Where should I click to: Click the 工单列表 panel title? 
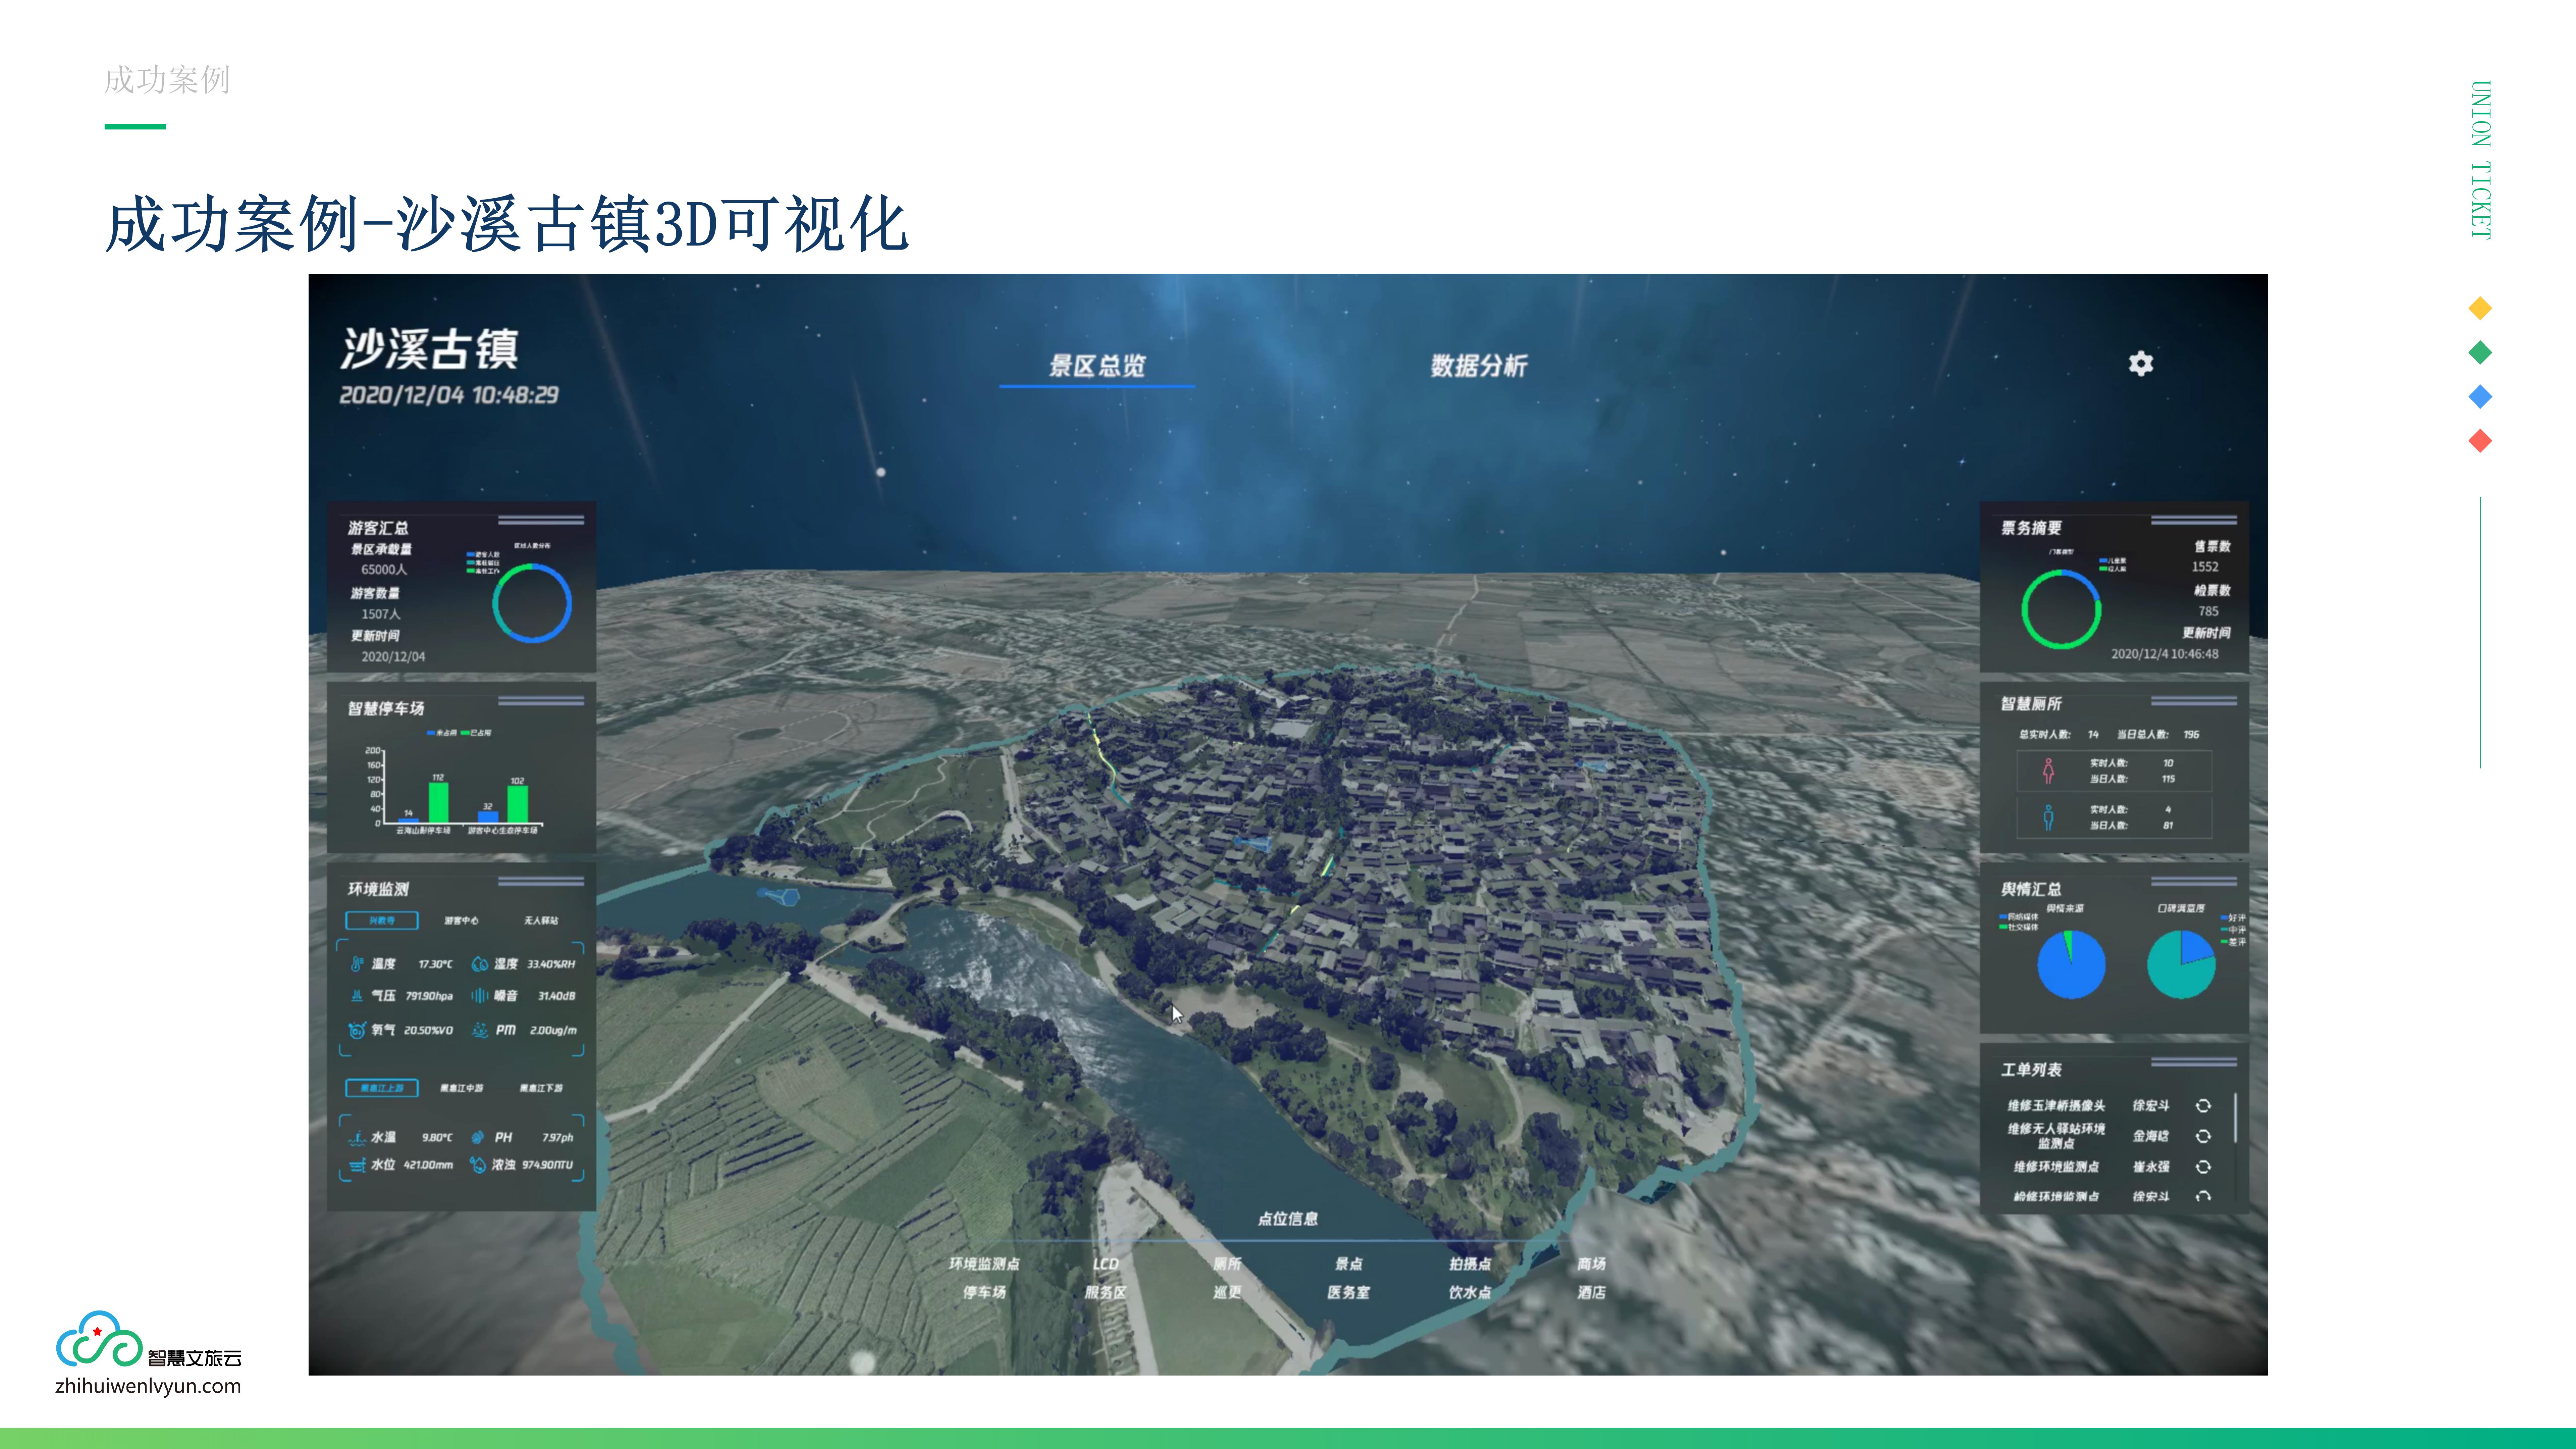2031,1070
